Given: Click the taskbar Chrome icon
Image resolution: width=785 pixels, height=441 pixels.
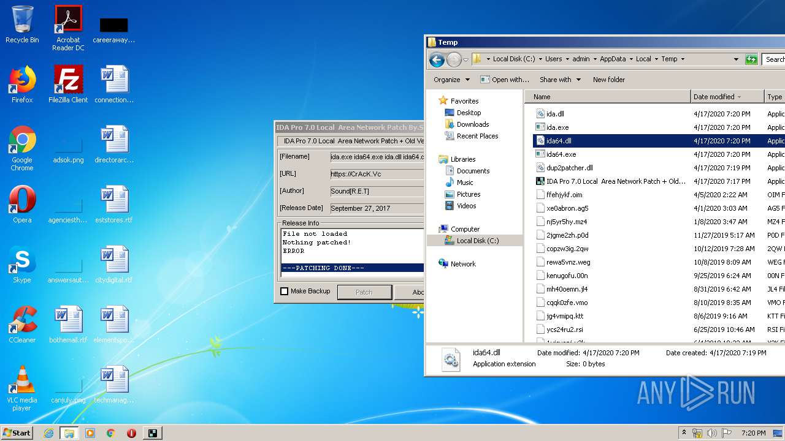Looking at the screenshot, I should pos(111,433).
